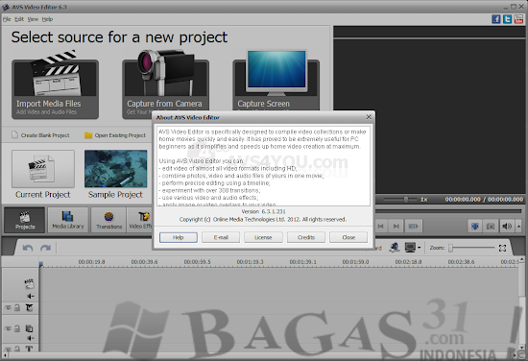The image size is (528, 361).
Task: Click the License button in About dialog
Action: click(x=263, y=237)
